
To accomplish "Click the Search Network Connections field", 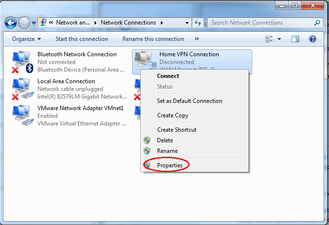I will (x=262, y=23).
